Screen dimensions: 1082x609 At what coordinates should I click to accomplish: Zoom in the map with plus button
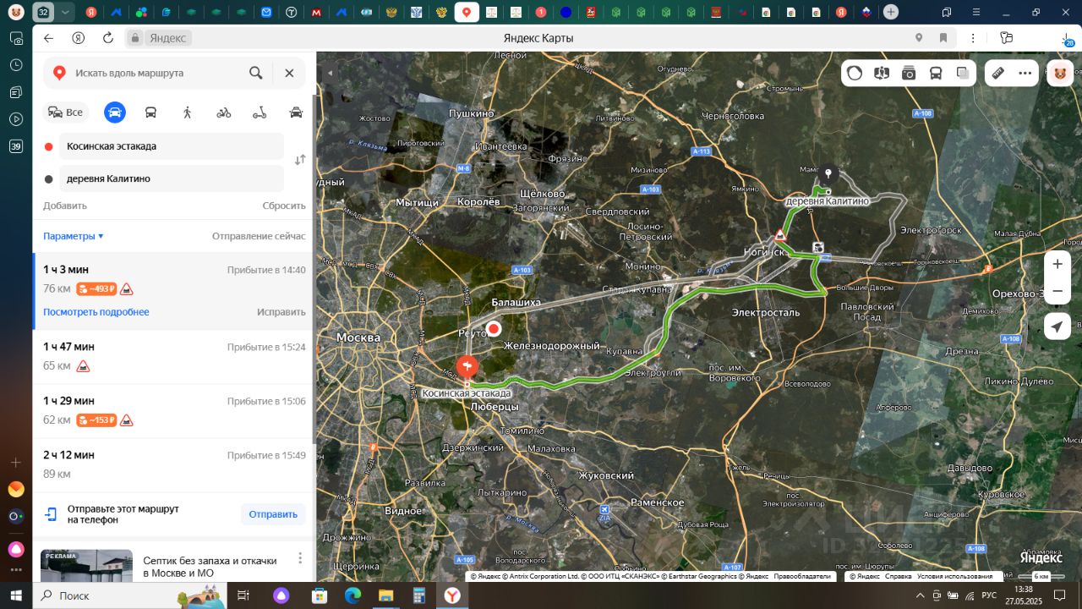1057,264
